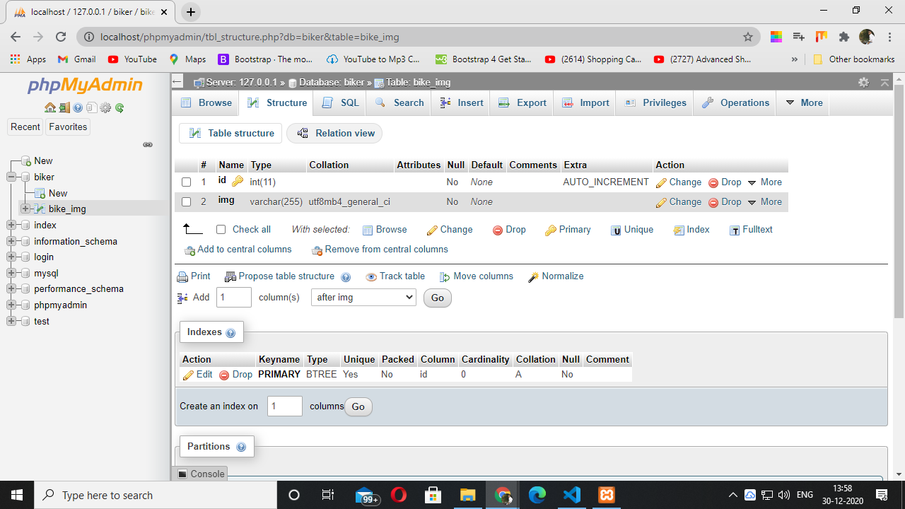This screenshot has height=509, width=905.
Task: Open More actions for id column
Action: coord(764,182)
